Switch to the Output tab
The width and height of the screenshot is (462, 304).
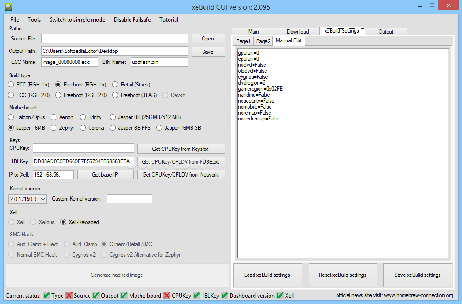pyautogui.click(x=386, y=32)
